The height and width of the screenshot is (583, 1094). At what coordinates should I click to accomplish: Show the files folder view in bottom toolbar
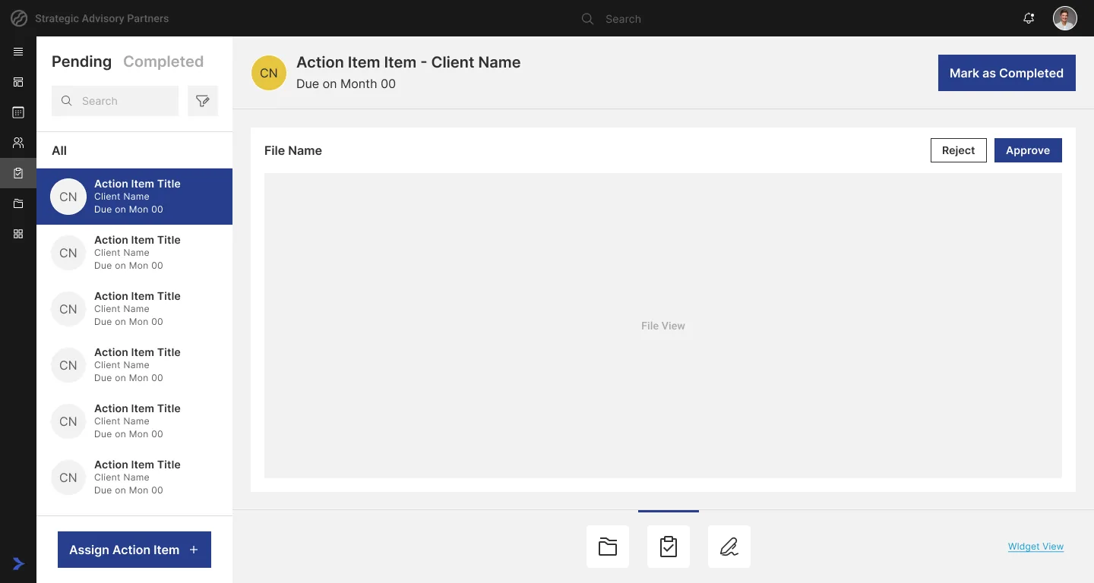[608, 547]
